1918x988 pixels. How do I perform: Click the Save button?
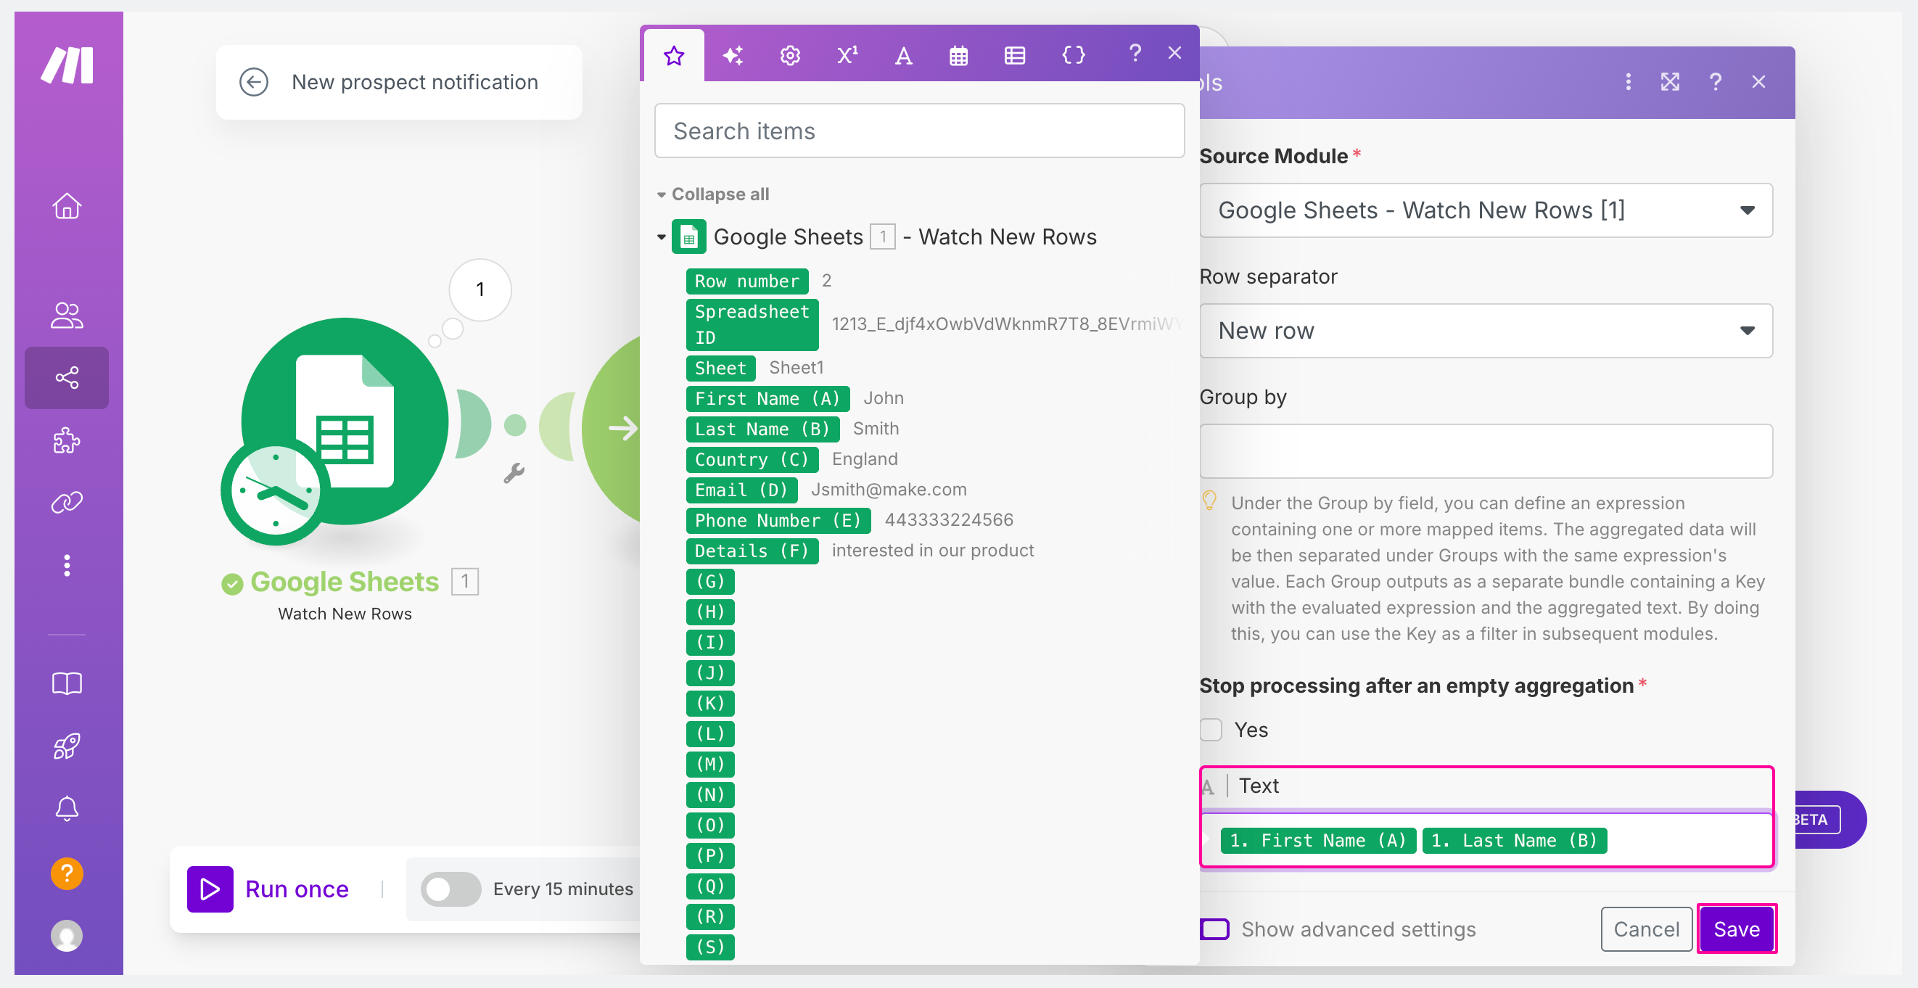tap(1737, 929)
